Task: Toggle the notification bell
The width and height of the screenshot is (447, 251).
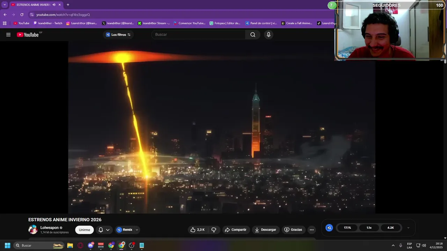Action: coord(101,230)
